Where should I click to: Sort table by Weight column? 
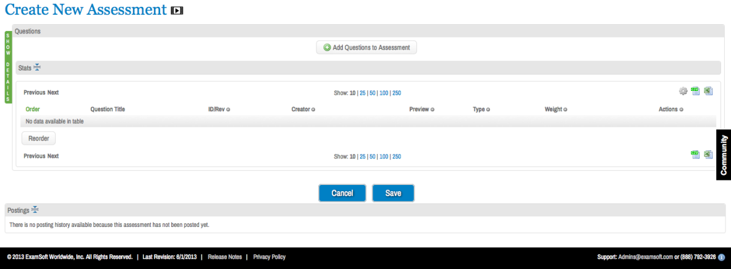(556, 109)
